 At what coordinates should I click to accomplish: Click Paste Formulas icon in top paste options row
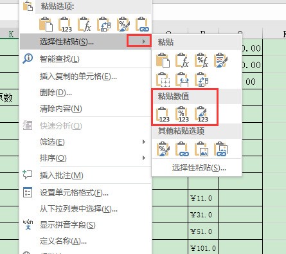coord(84,24)
